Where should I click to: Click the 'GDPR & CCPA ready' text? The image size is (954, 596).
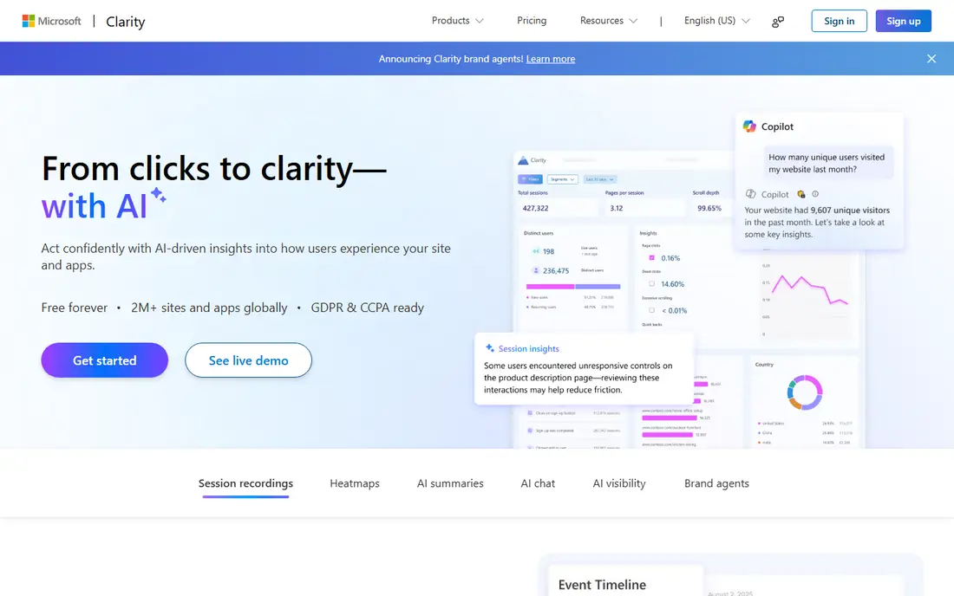[368, 308]
